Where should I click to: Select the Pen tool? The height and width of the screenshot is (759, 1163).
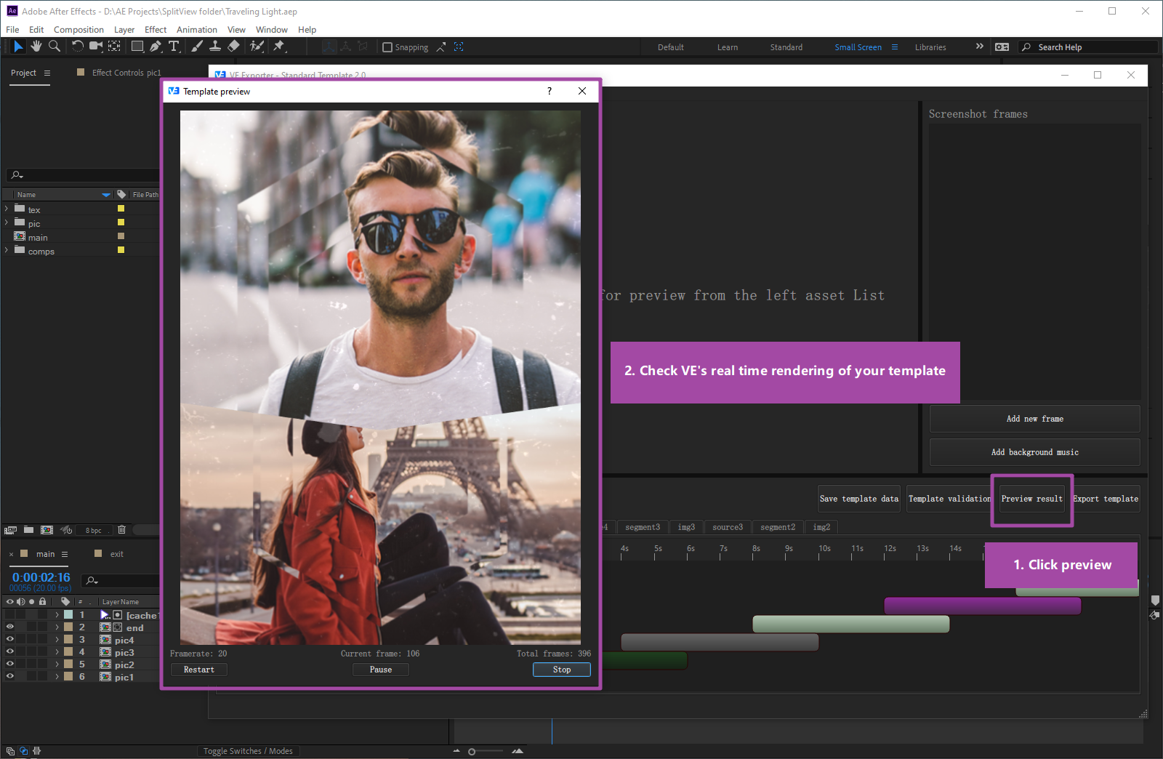[156, 47]
